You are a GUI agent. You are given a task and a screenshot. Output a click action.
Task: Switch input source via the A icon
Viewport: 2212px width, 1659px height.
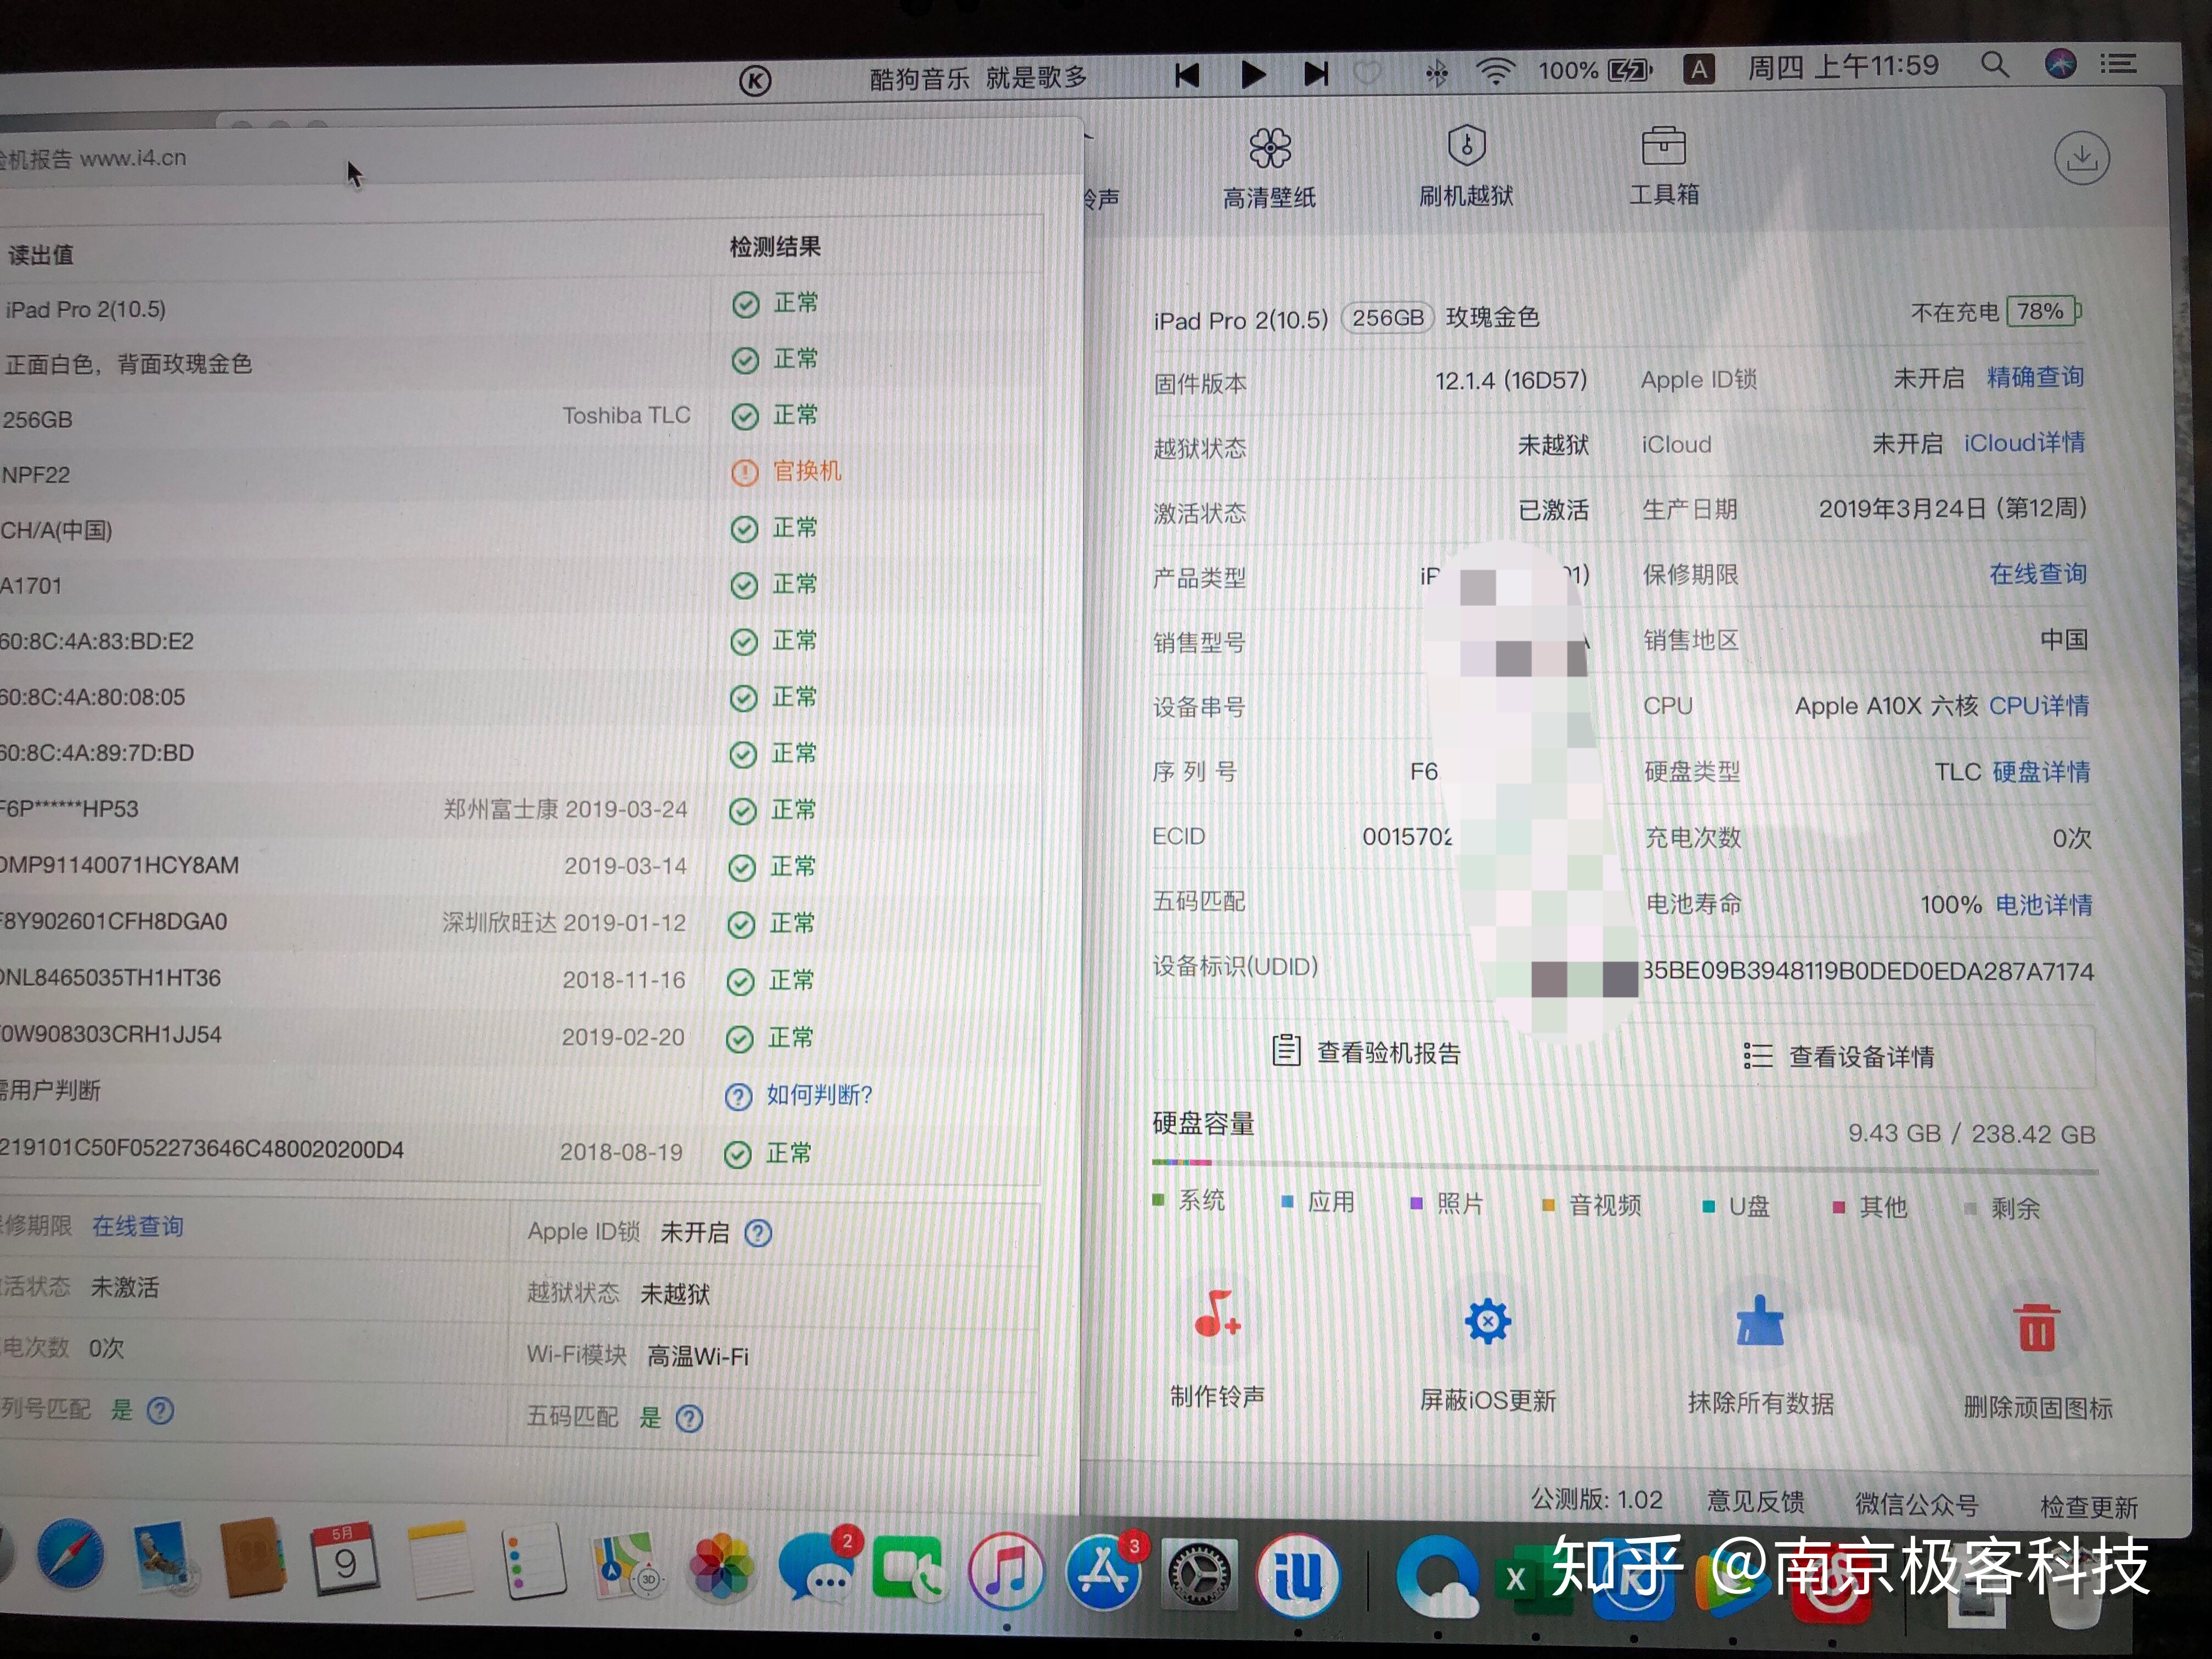tap(1699, 69)
